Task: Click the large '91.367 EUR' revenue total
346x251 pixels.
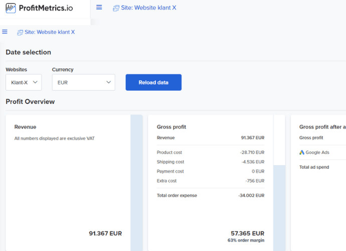Action: coord(105,233)
